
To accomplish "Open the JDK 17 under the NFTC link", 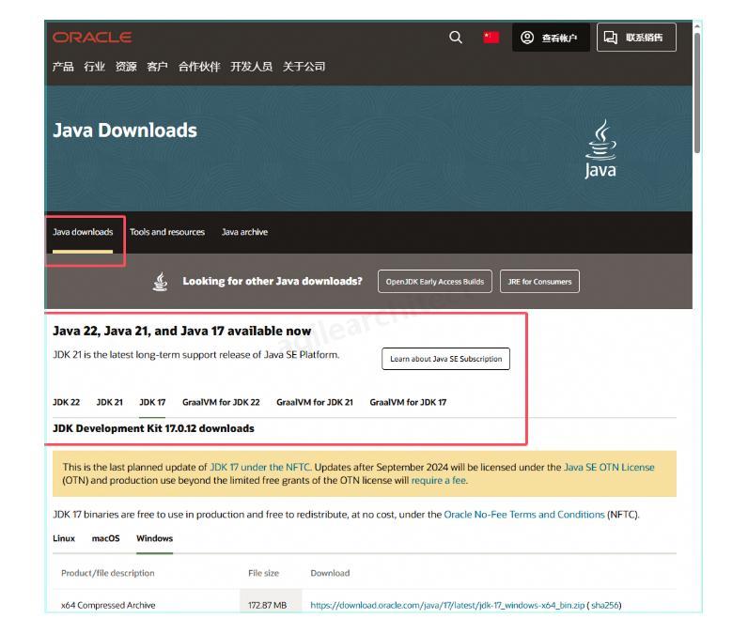I will 260,467.
